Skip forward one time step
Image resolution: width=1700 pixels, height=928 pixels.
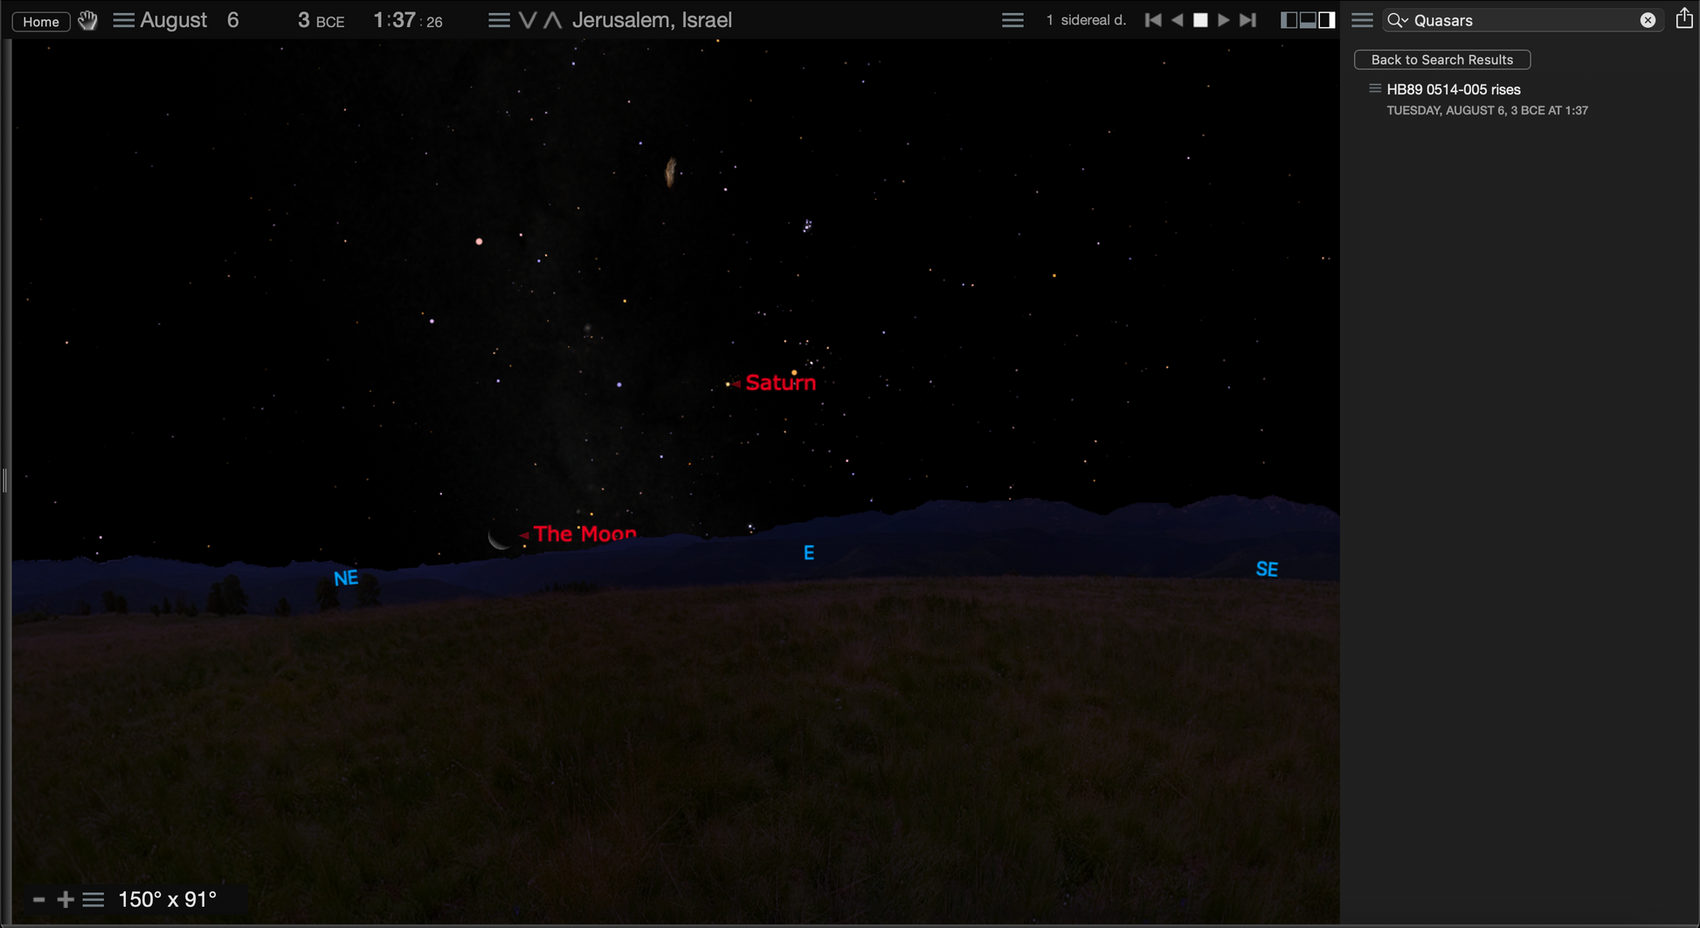[x=1248, y=20]
